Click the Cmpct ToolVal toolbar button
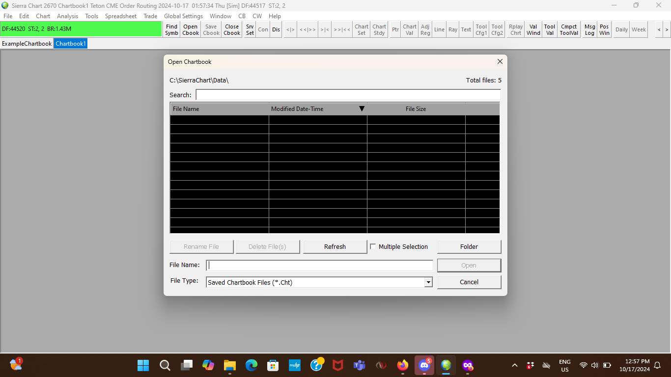 (x=569, y=29)
